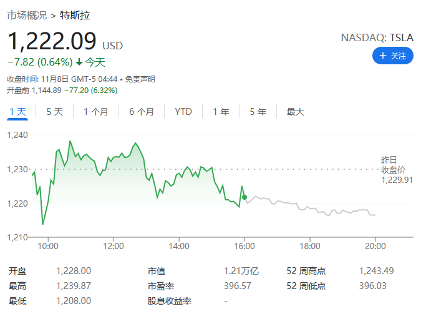Switch to the 6 个月 tab
Image resolution: width=426 pixels, height=319 pixels.
[142, 112]
